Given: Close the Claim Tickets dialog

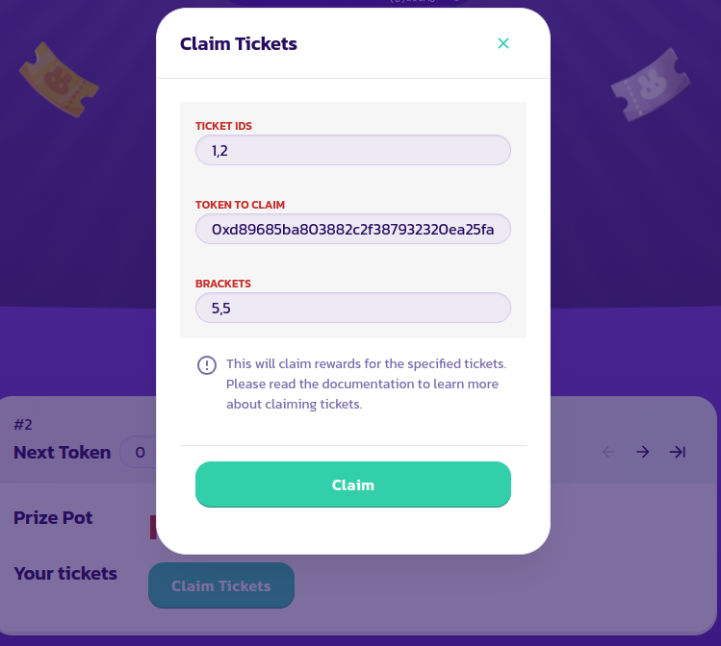Looking at the screenshot, I should click(502, 43).
